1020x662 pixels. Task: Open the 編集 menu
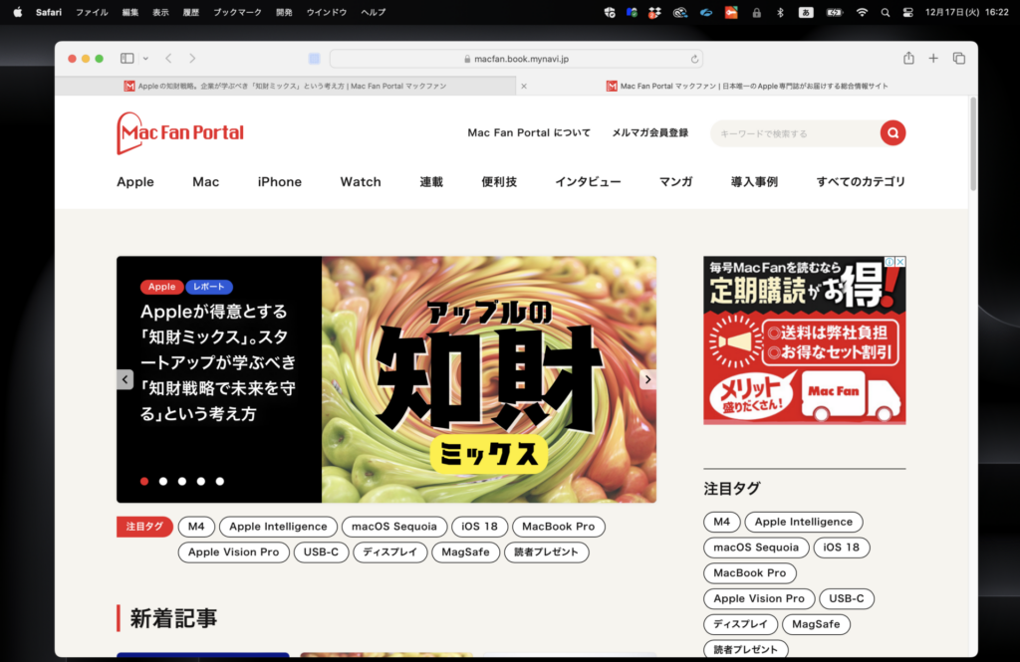130,12
